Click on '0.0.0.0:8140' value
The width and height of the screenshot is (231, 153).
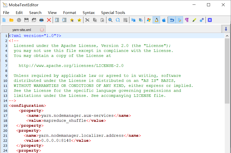point(56,141)
